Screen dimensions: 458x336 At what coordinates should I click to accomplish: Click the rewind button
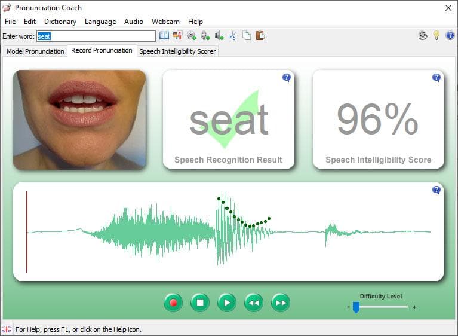coord(254,303)
